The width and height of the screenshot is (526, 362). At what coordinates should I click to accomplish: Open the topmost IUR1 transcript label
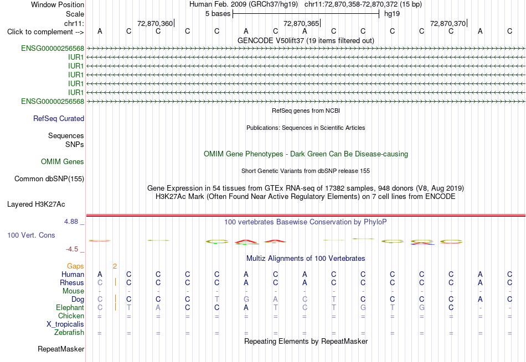[76, 57]
